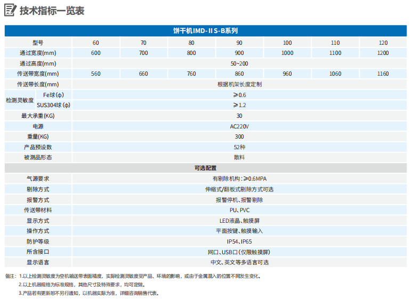The width and height of the screenshot is (414, 299).
Task: Select the IP54、IP65 protection rating cell
Action: 239,241
